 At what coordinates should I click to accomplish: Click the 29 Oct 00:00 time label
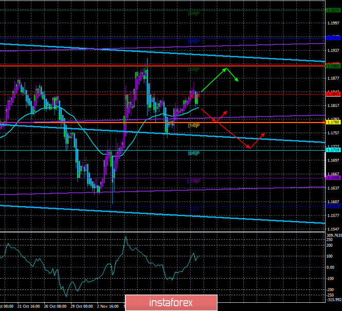(82, 306)
